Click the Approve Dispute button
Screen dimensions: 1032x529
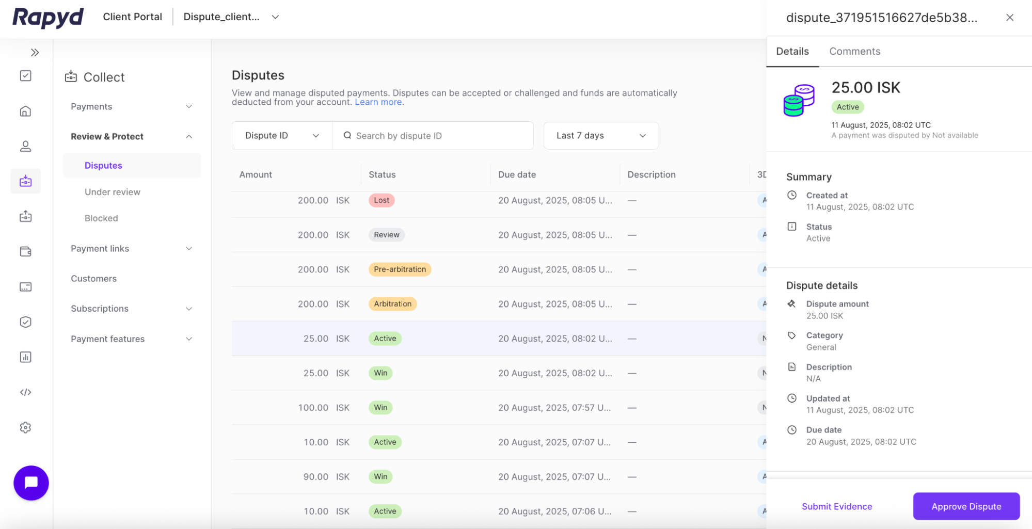click(x=965, y=506)
